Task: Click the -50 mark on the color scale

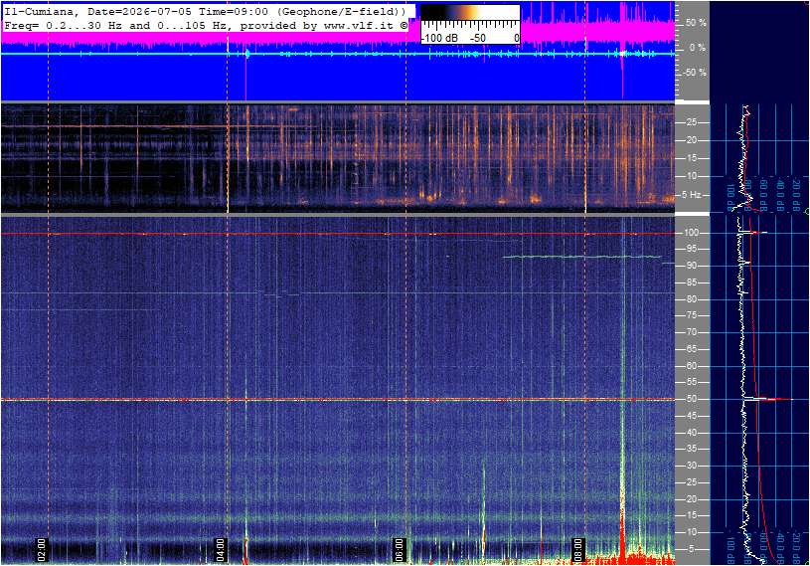Action: click(478, 38)
